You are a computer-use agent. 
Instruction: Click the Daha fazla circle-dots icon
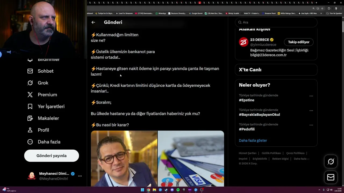click(x=30, y=142)
